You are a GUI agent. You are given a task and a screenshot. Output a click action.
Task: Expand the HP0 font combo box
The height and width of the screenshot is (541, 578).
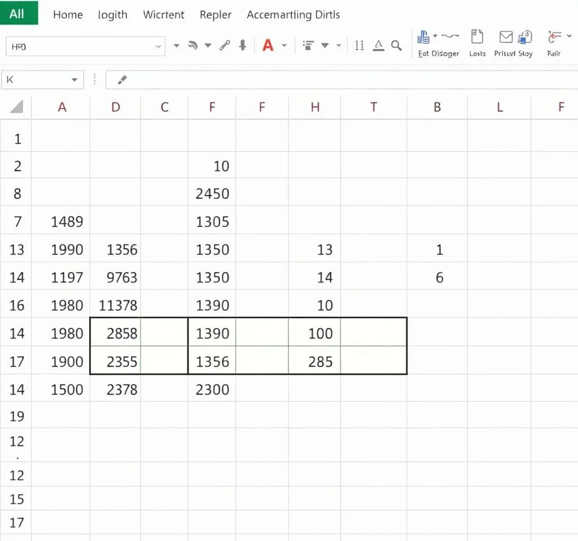(x=158, y=47)
